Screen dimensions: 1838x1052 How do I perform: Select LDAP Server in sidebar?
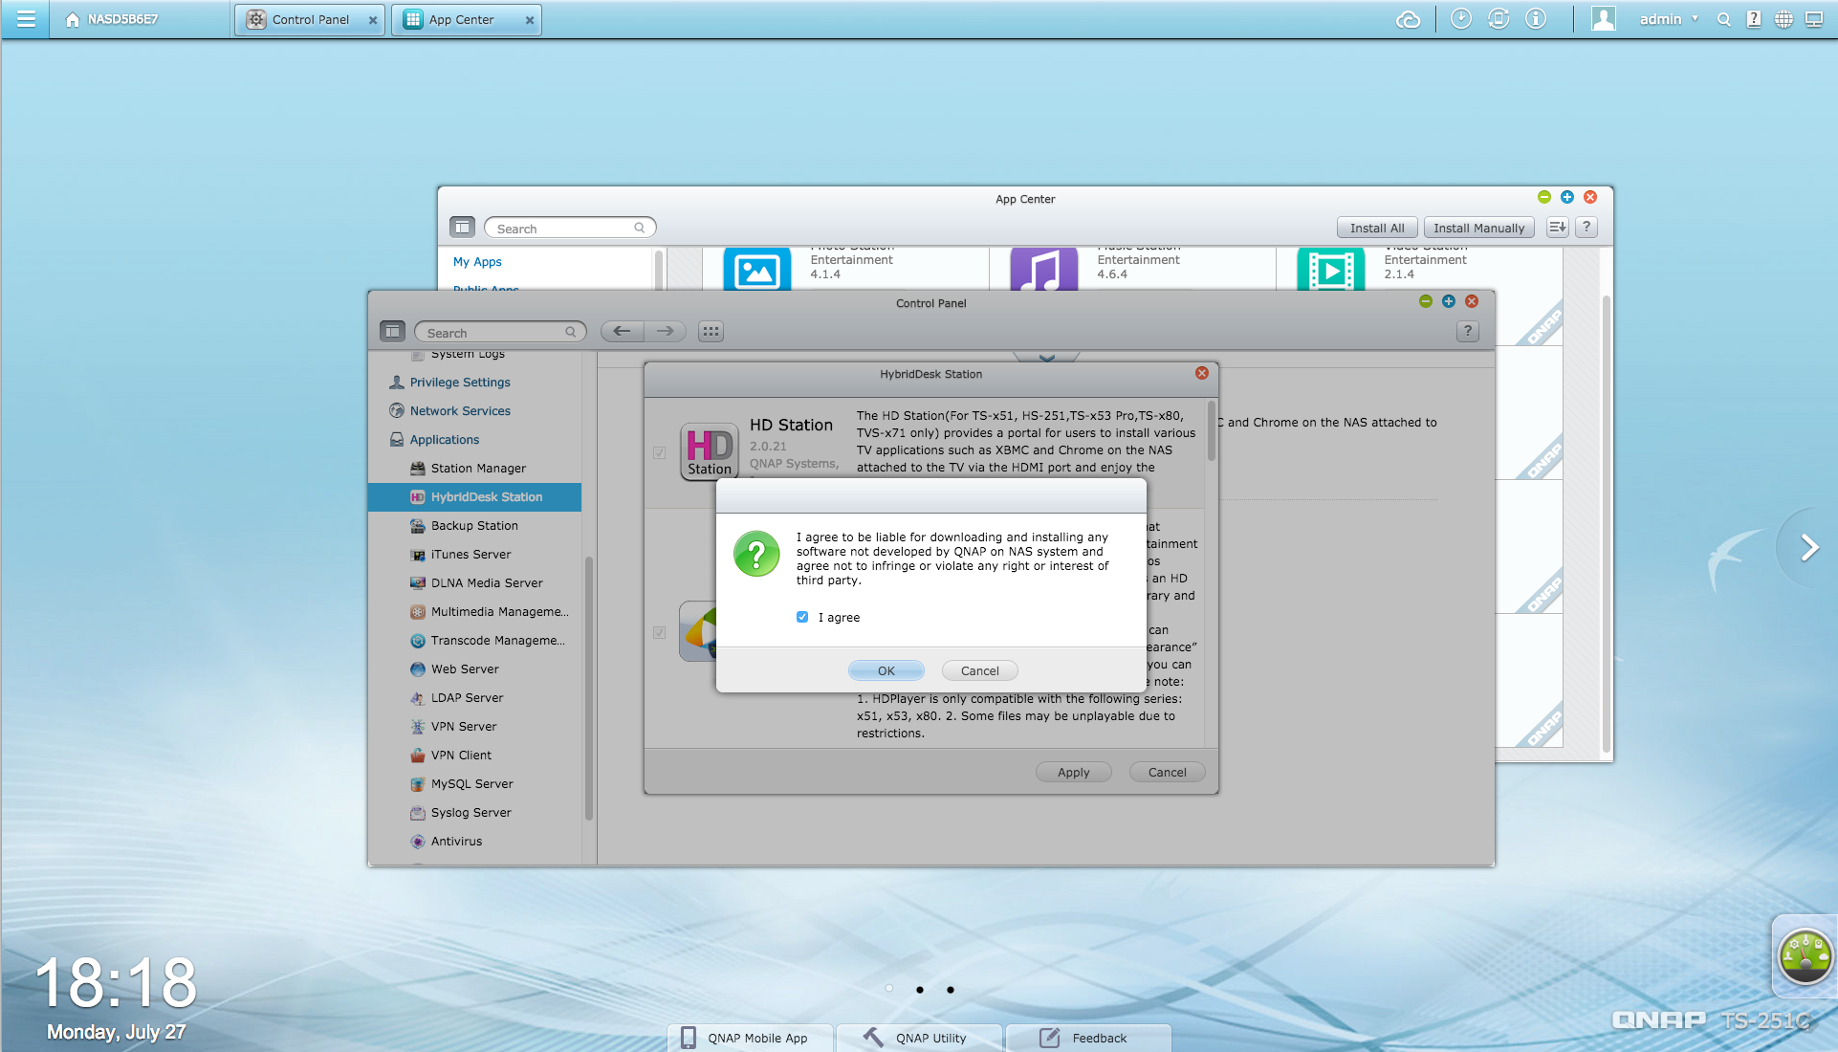(x=474, y=697)
